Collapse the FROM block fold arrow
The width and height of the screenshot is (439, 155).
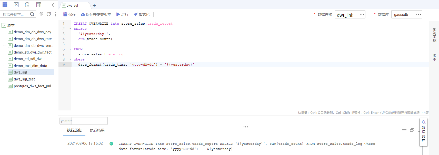tap(70, 49)
